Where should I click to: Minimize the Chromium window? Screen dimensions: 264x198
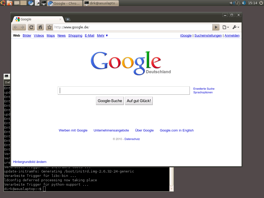[225, 15]
